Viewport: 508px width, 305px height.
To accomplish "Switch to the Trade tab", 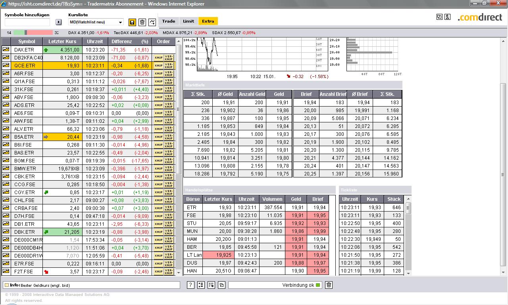I will click(169, 21).
